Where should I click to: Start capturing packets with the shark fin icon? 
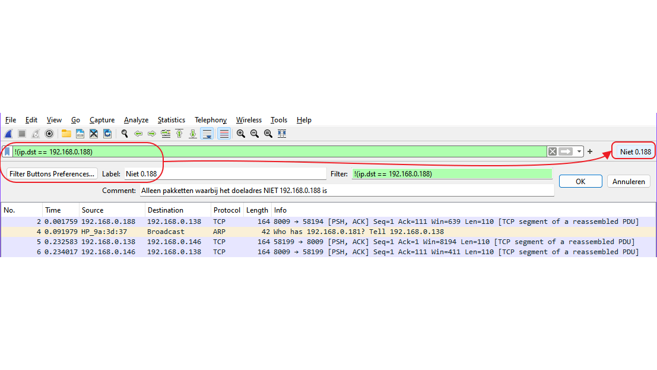pyautogui.click(x=8, y=134)
